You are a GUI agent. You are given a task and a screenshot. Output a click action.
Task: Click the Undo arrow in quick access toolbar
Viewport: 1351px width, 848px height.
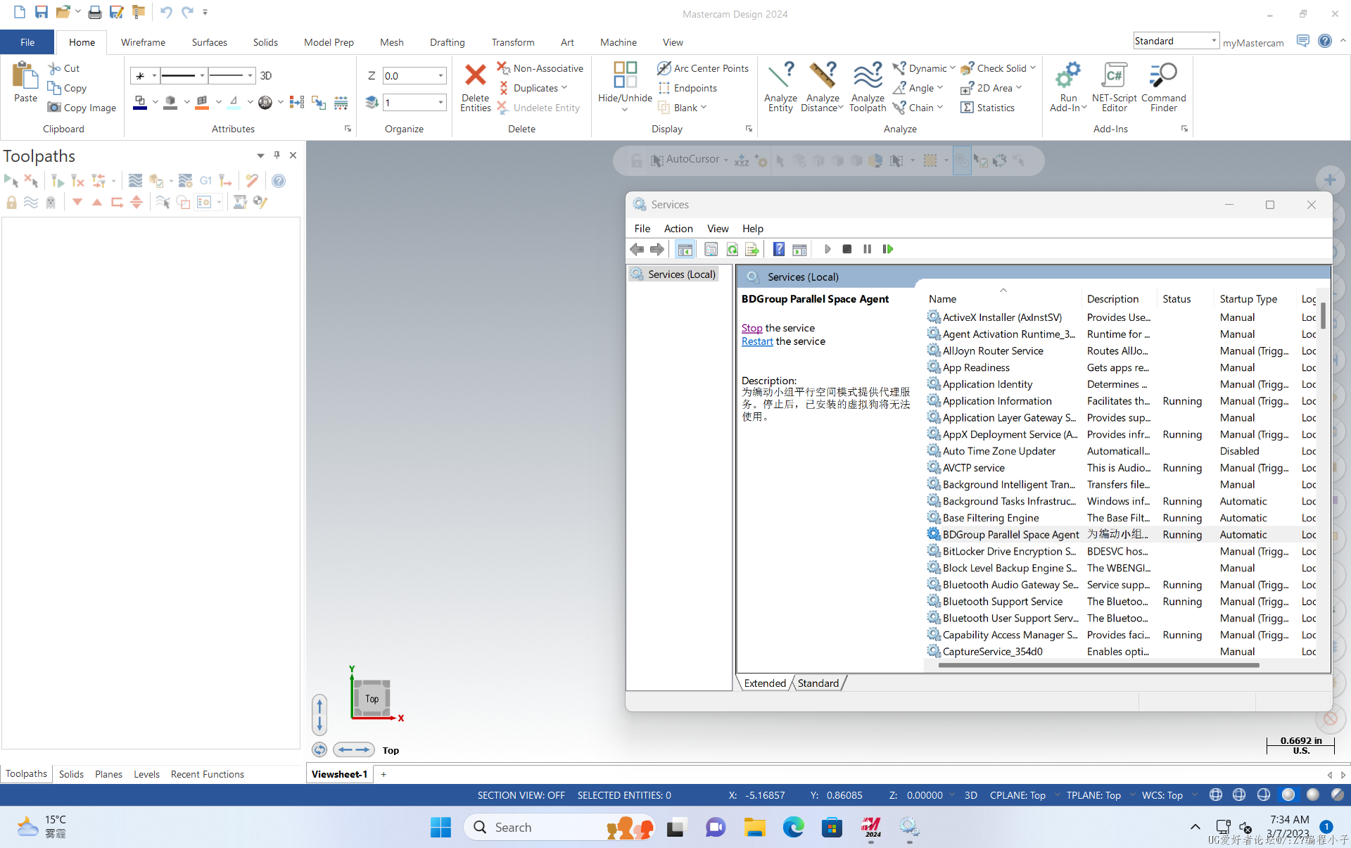tap(166, 12)
